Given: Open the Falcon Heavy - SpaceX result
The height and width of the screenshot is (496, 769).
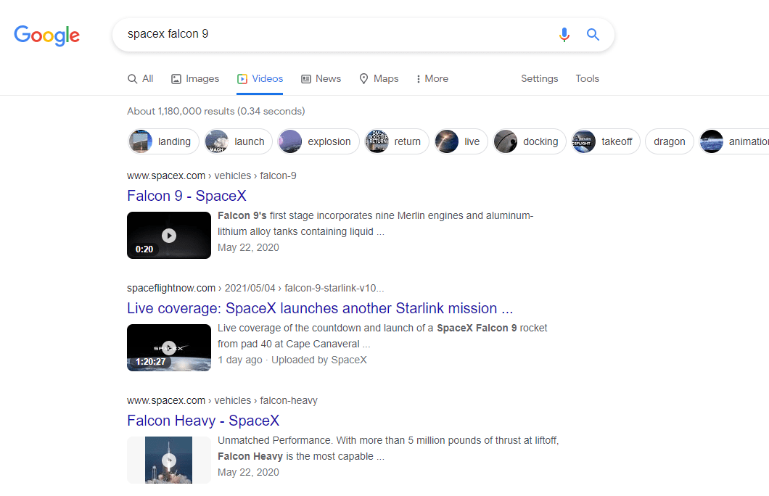Looking at the screenshot, I should click(x=203, y=421).
